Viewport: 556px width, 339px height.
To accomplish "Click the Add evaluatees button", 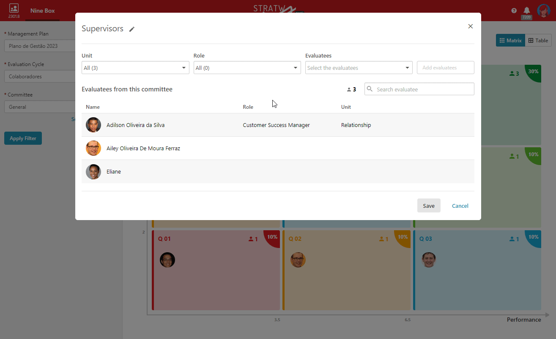I will [x=445, y=68].
